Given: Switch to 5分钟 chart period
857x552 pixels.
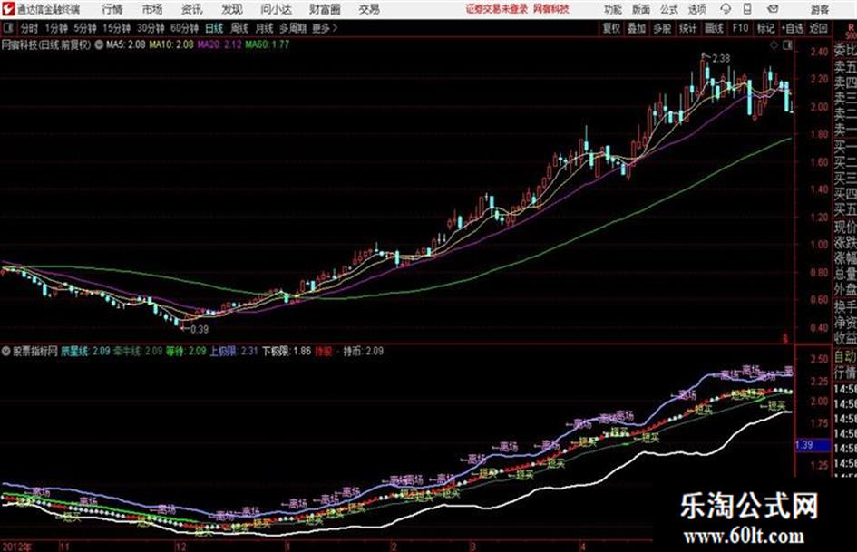Looking at the screenshot, I should pos(84,28).
